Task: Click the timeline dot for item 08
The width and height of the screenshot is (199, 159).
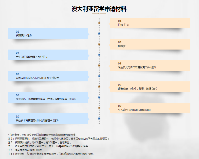Action: [99, 97]
